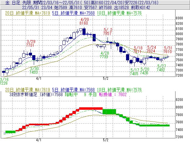Screen dimensions: 190x144
Task: Click the 終7588 closing value in header
Action: 105,8
